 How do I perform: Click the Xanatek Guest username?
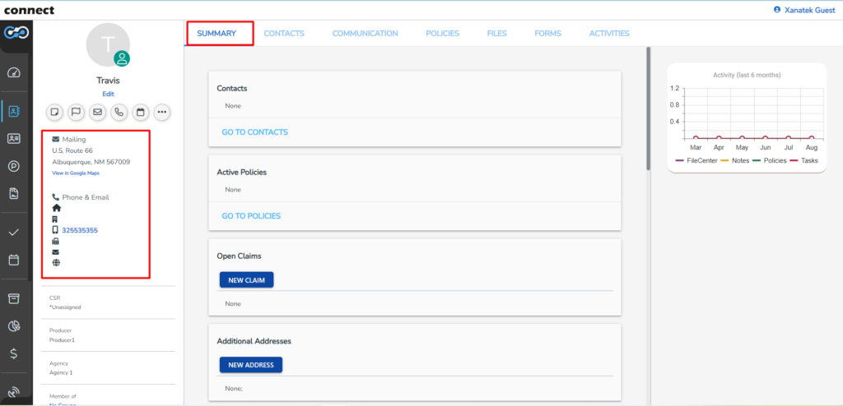tap(810, 10)
